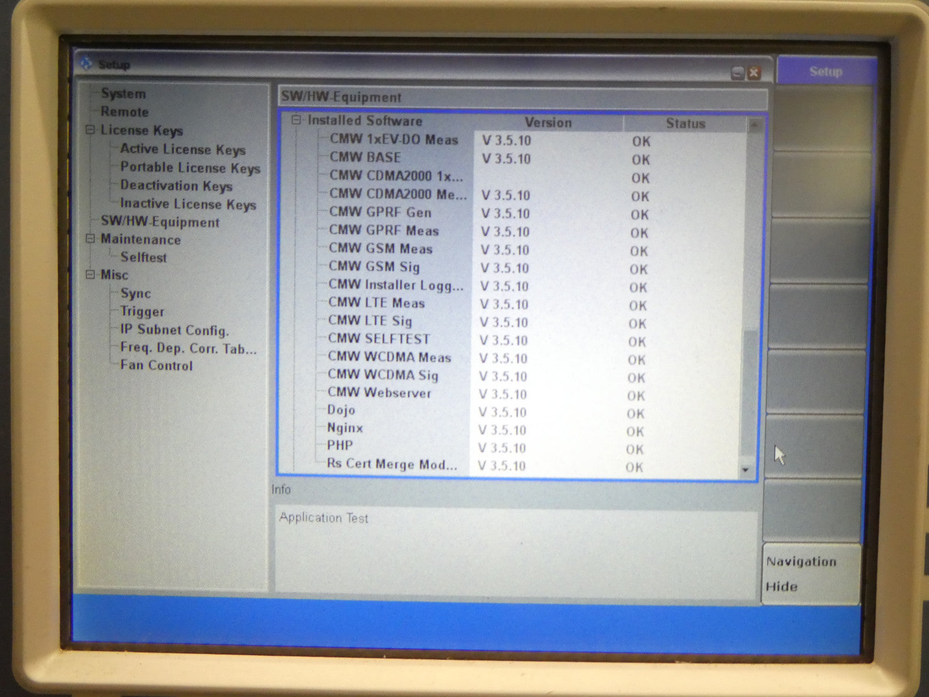Collapse the License Keys tree node
Viewport: 929px width, 697px height.
(x=91, y=130)
